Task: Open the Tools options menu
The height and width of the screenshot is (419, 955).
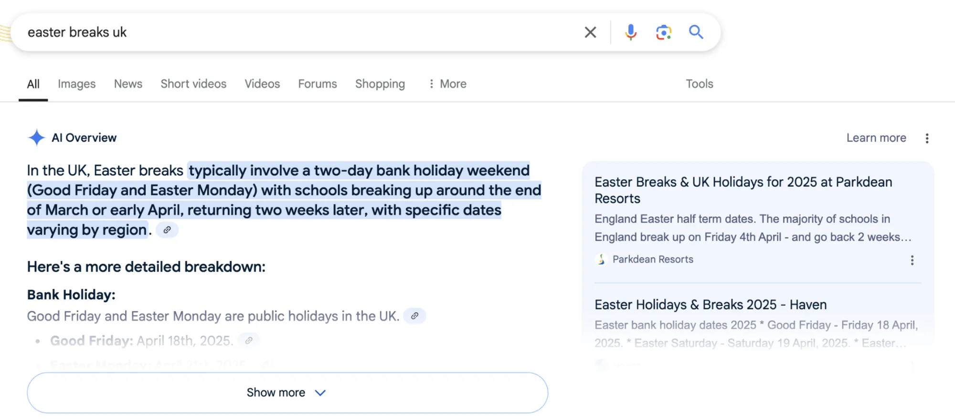Action: click(x=699, y=84)
